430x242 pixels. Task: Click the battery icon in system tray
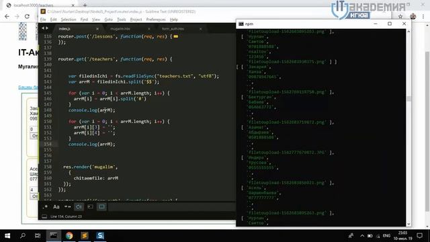pos(370,236)
